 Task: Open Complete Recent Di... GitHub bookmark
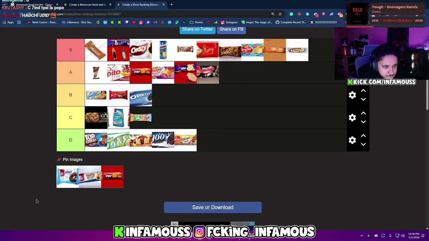291,22
